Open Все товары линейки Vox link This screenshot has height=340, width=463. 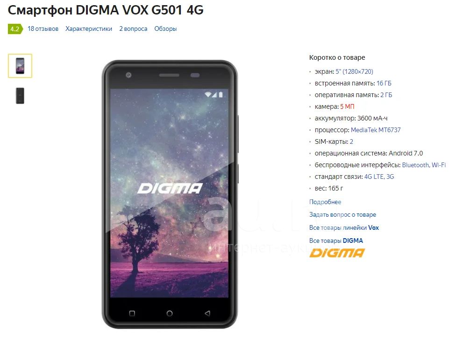pos(344,227)
